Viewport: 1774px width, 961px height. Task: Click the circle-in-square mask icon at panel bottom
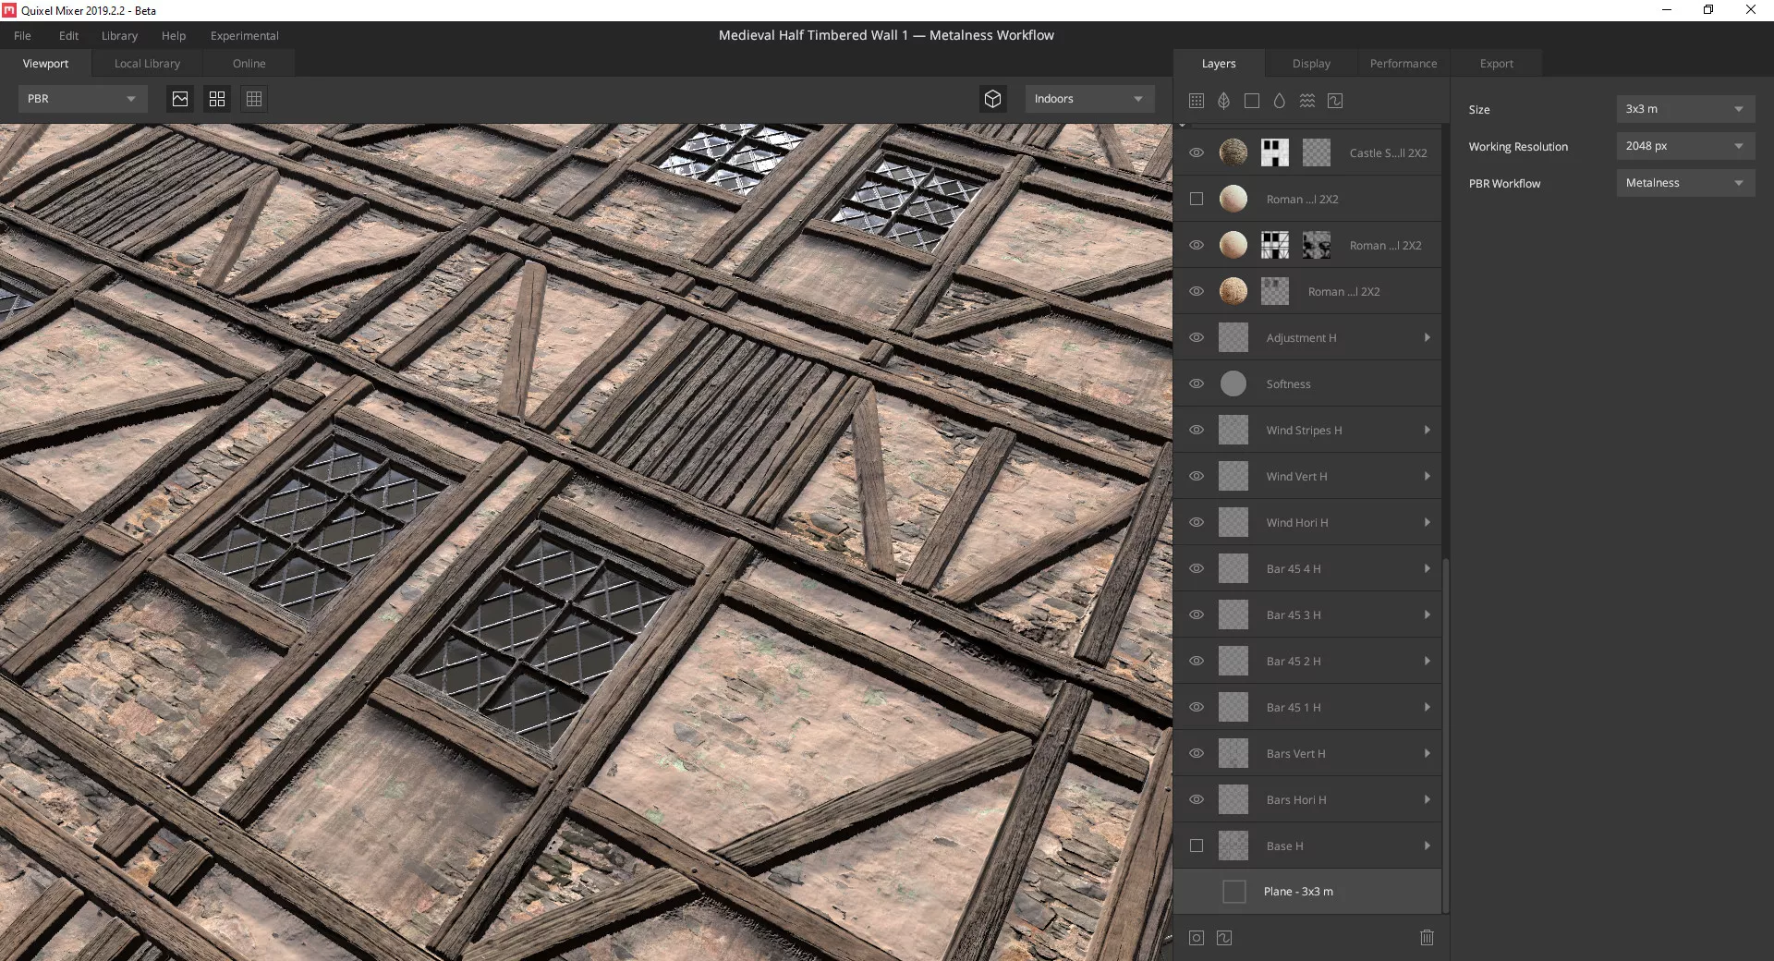pyautogui.click(x=1197, y=938)
